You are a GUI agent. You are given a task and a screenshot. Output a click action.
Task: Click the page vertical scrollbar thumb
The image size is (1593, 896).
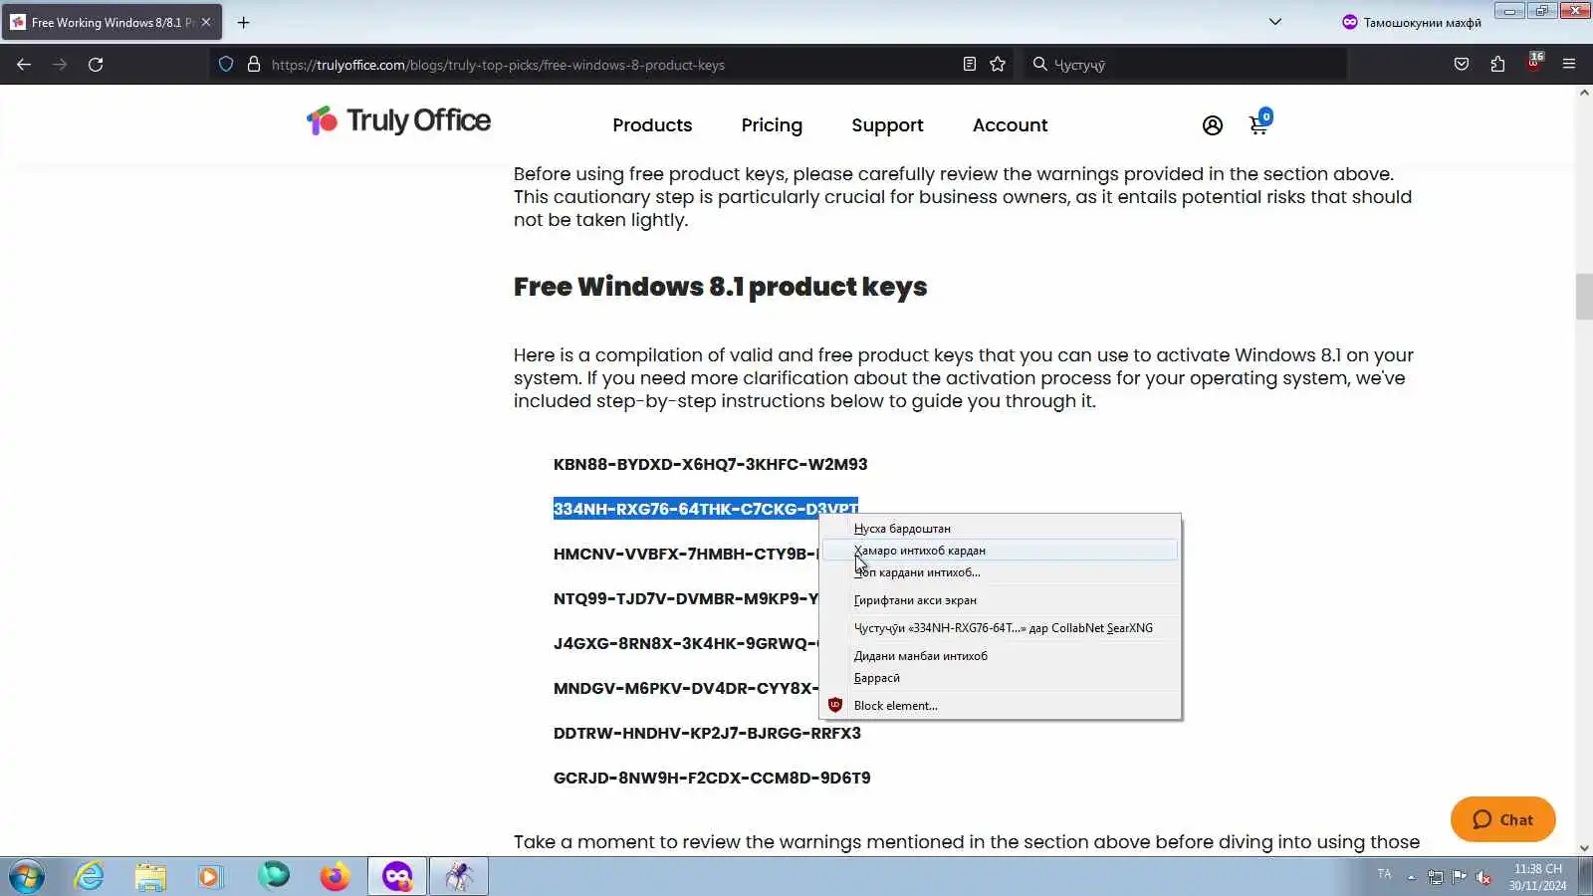[x=1584, y=297]
